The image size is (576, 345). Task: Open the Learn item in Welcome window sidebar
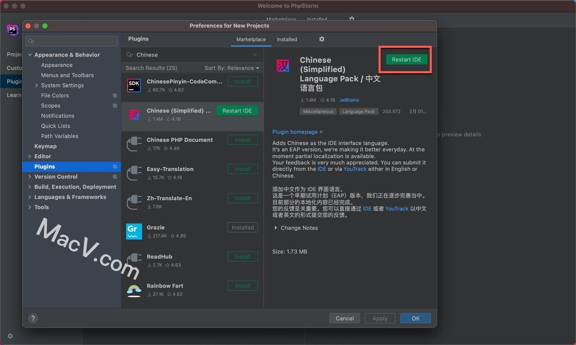[x=14, y=95]
